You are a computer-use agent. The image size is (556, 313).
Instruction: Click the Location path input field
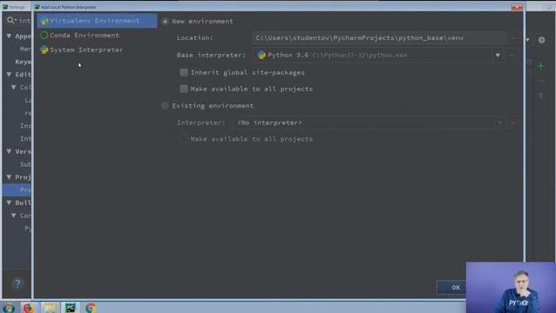point(380,38)
